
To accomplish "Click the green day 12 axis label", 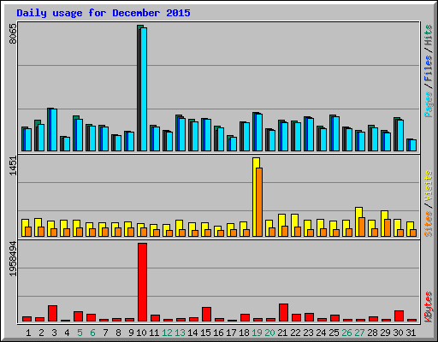I will pos(168,333).
